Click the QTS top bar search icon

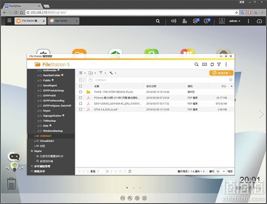tap(158, 21)
